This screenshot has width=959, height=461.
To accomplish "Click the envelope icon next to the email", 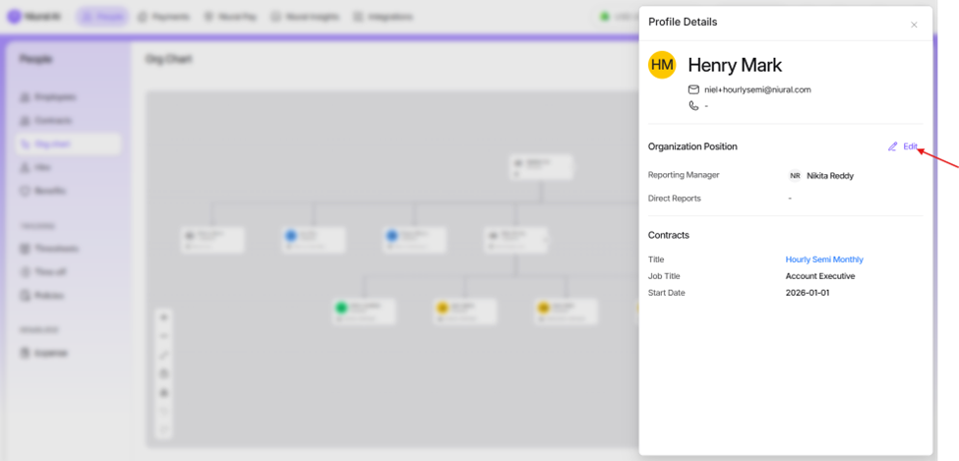I will click(x=693, y=89).
